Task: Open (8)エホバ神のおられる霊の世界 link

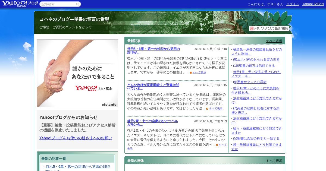Action: pyautogui.click(x=256, y=59)
